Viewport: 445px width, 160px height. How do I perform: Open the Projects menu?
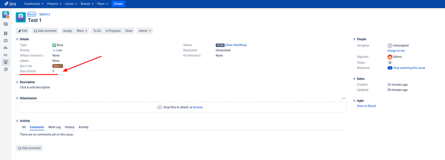tap(55, 4)
